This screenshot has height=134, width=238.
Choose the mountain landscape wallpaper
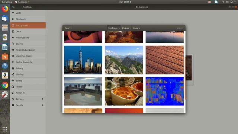(124, 60)
